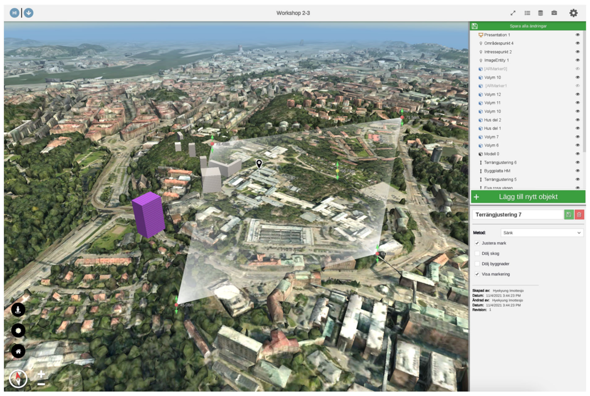
Task: Uncheck the Justera mark checkbox
Action: [x=477, y=243]
